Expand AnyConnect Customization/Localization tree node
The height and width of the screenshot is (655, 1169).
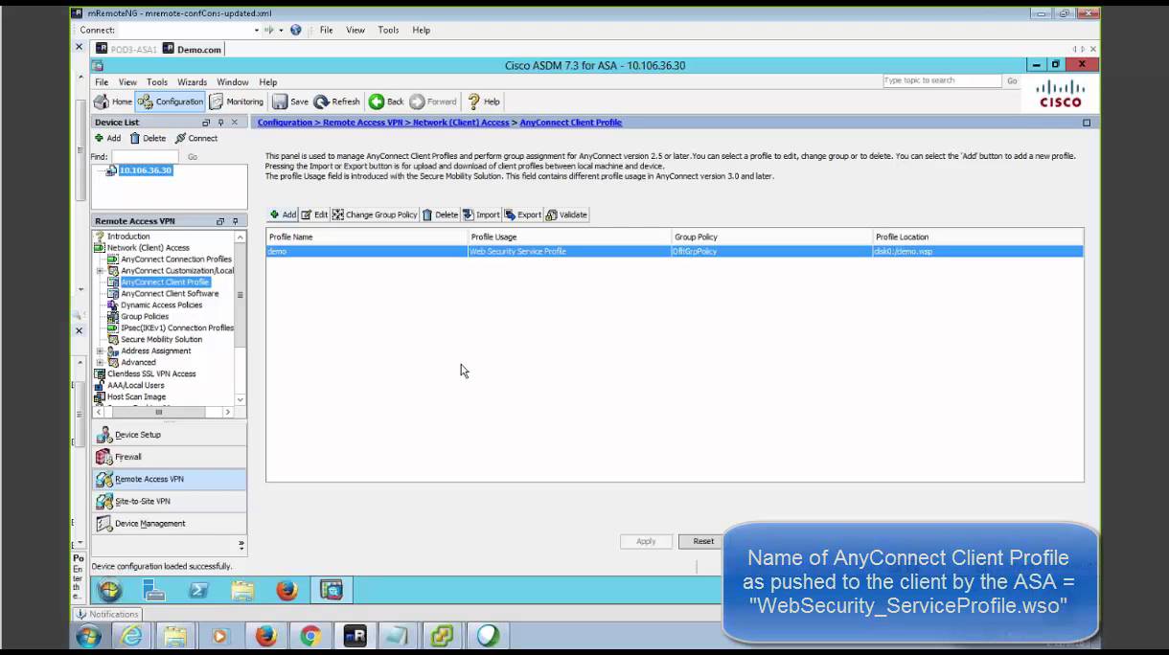(x=100, y=271)
